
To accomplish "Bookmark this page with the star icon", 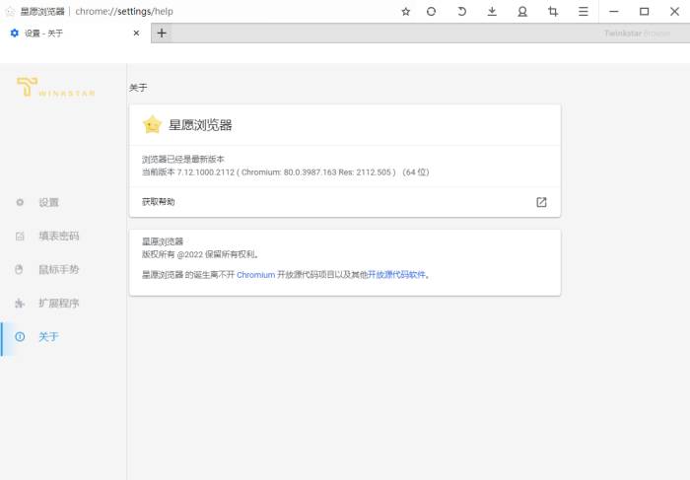I will [x=406, y=12].
